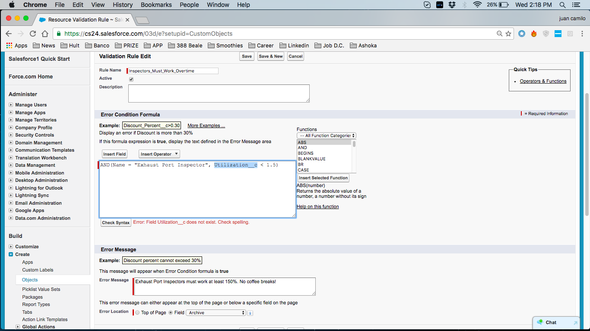Open the Notification Center list icon
This screenshot has height=331, width=590.
pos(576,5)
